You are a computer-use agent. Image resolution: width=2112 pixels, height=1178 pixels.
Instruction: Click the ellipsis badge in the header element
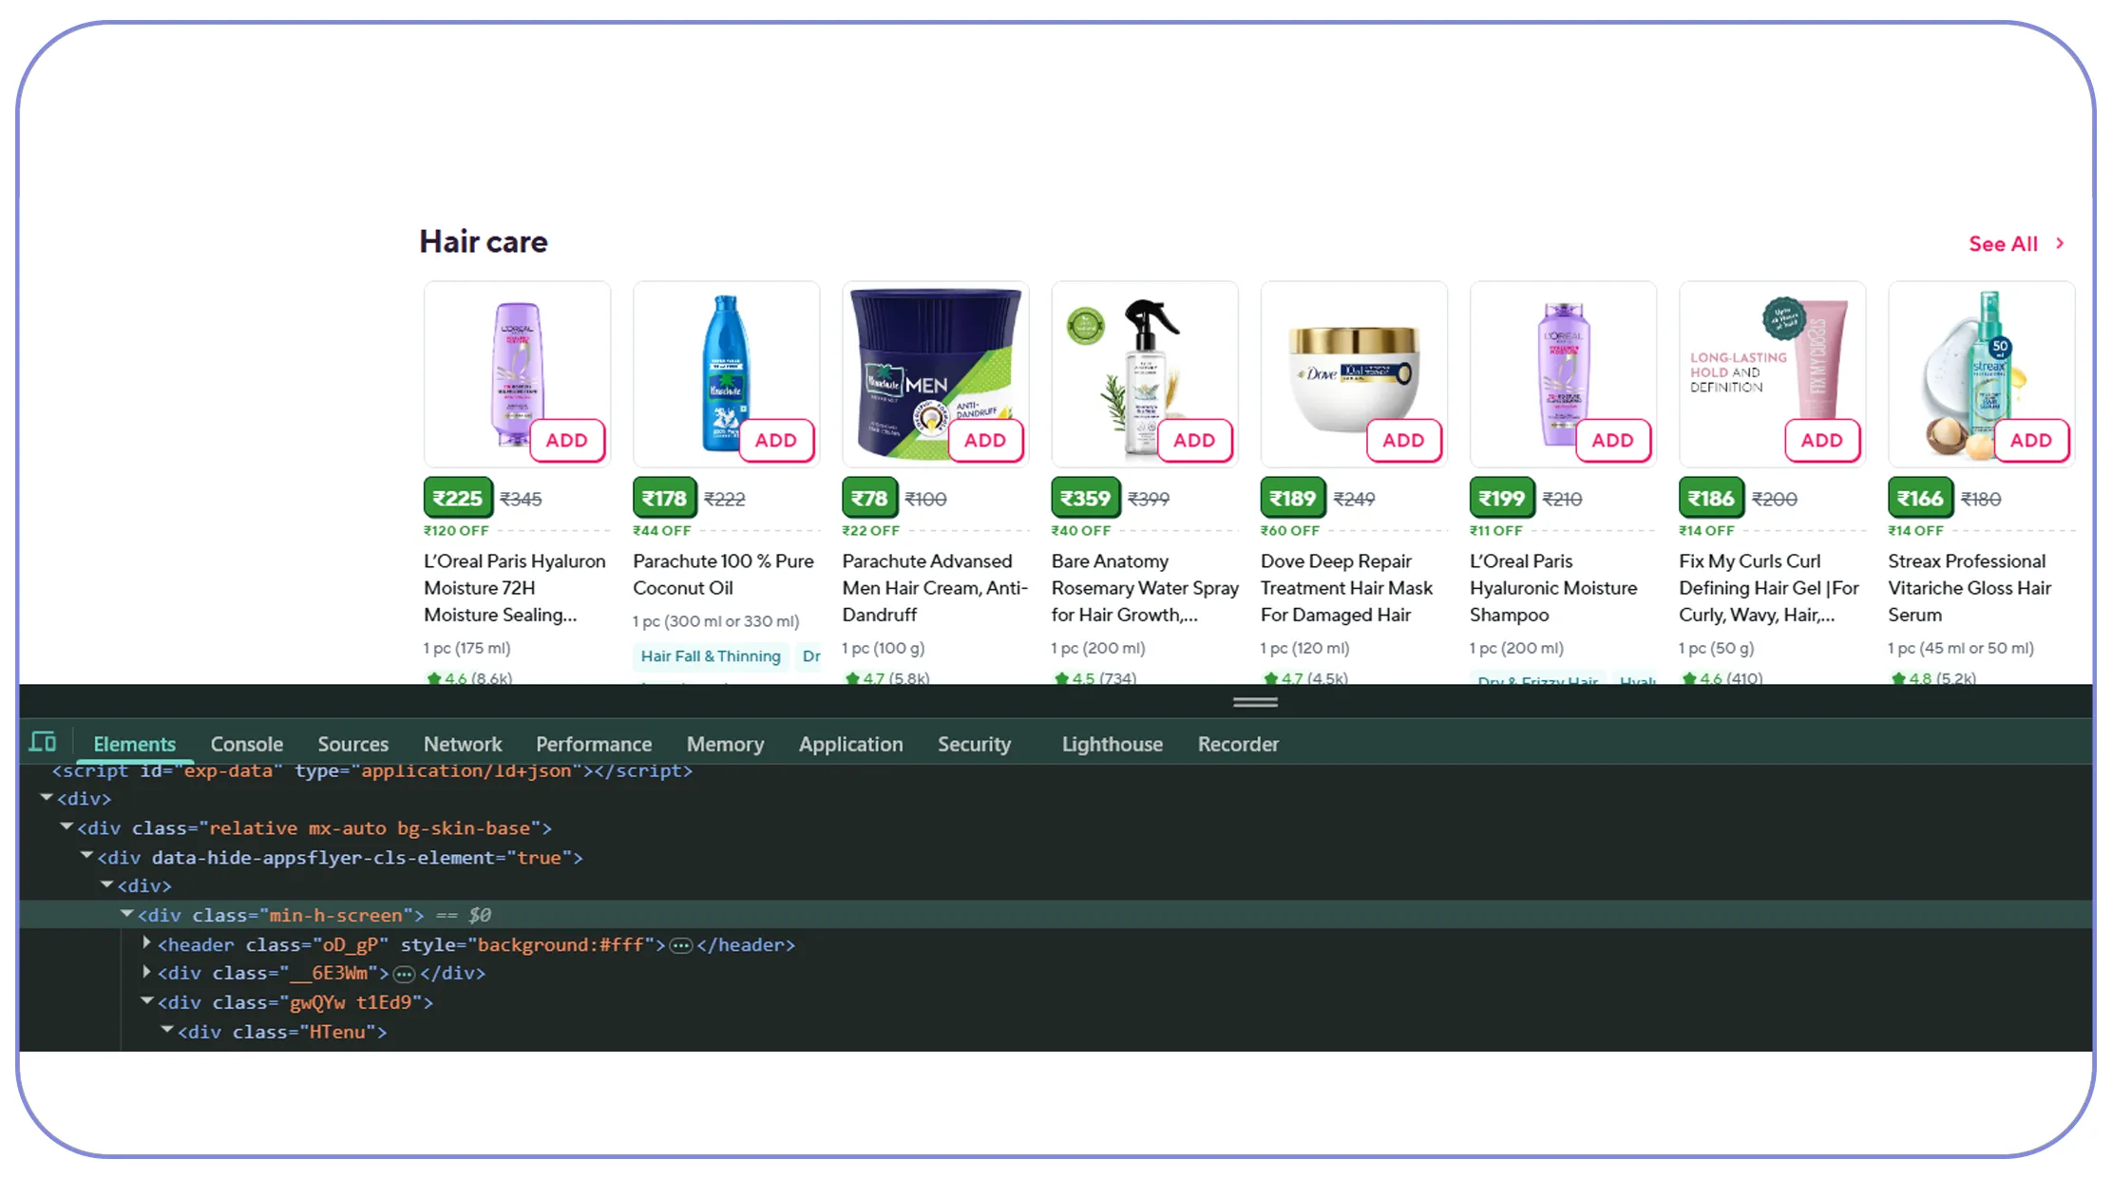point(681,945)
